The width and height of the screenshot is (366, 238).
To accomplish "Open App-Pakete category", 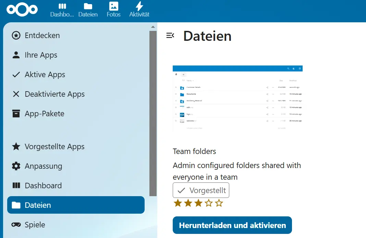I will click(76, 114).
